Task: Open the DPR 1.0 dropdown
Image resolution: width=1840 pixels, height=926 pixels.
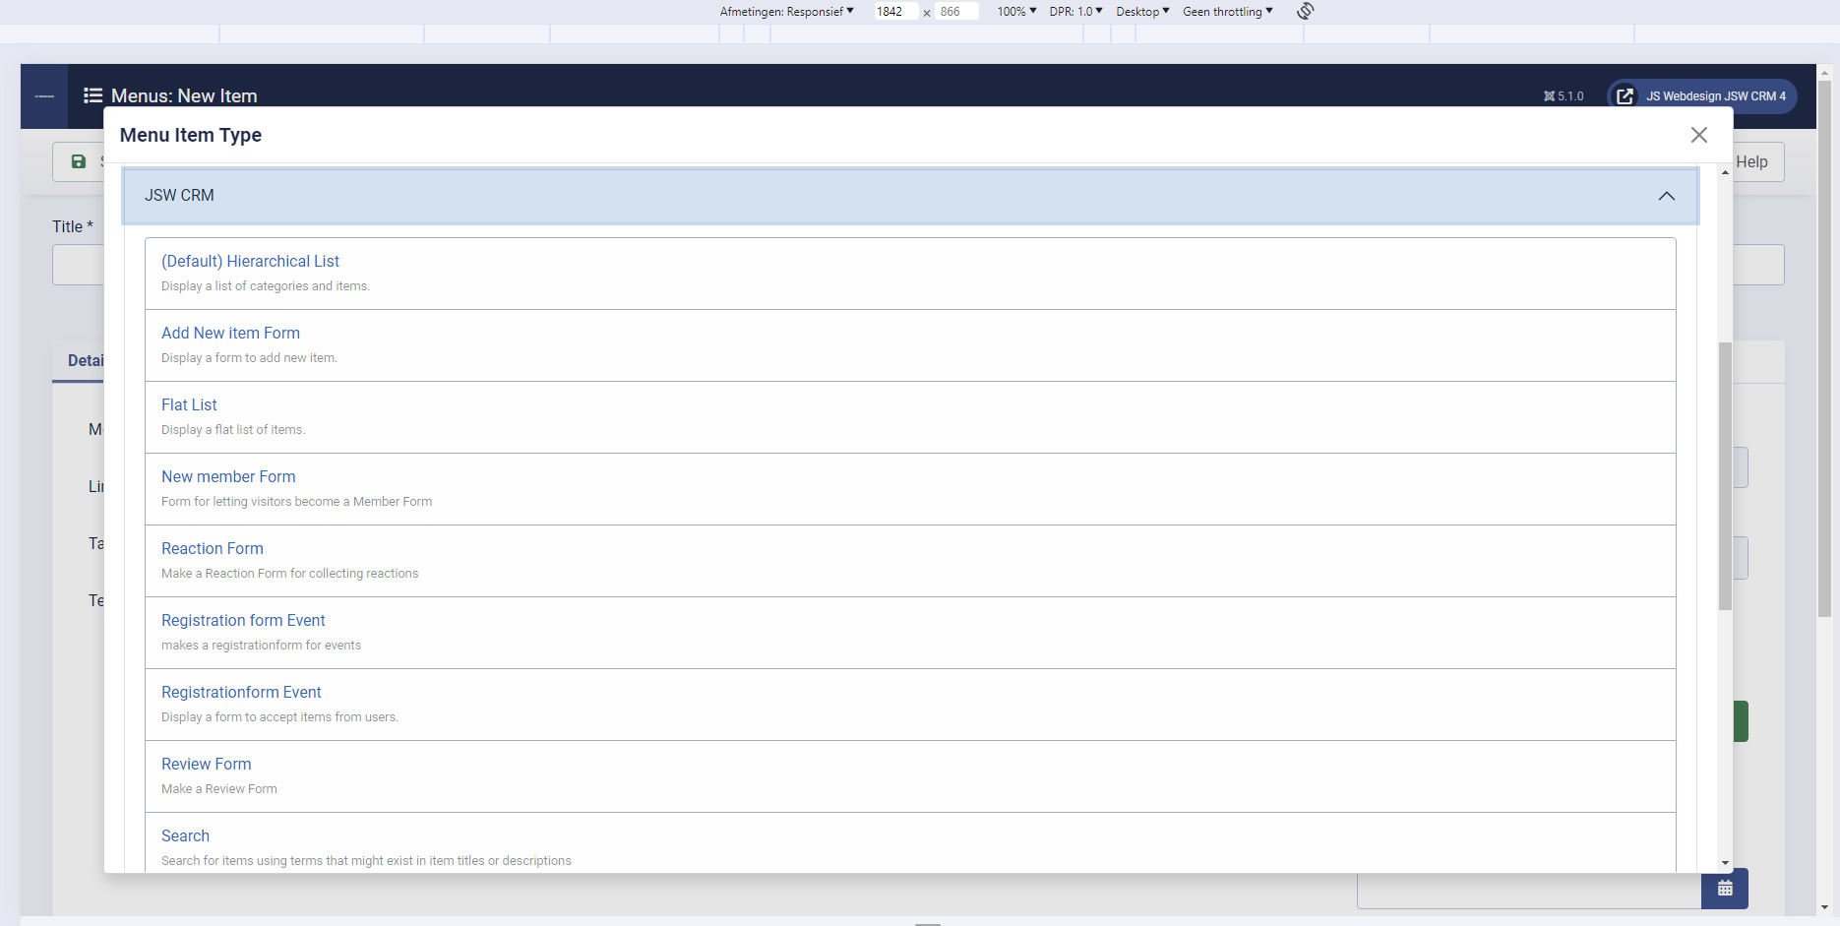Action: (1075, 12)
